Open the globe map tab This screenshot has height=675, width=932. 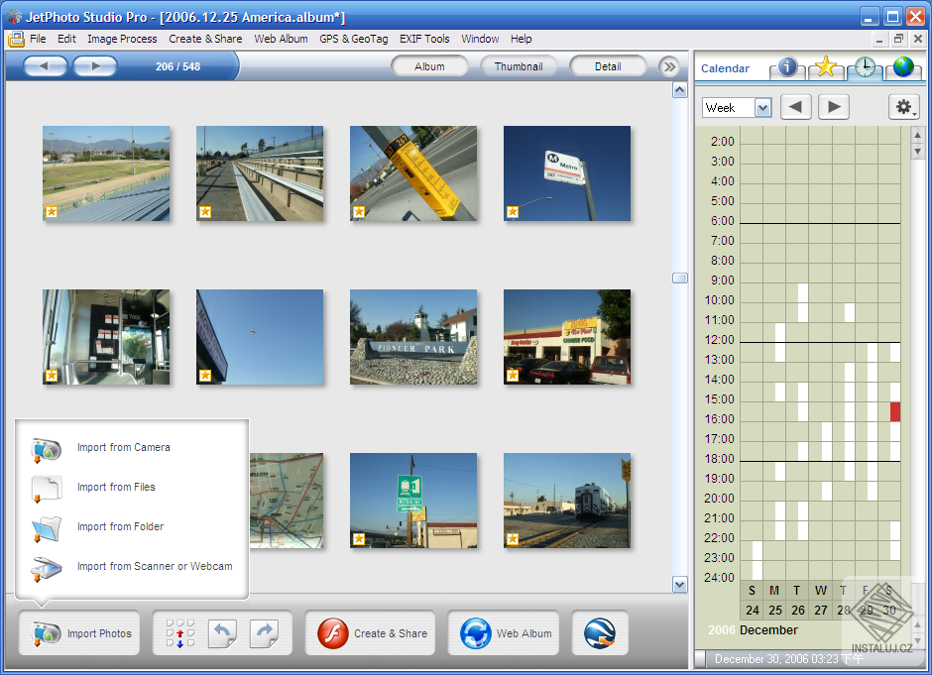click(x=902, y=67)
